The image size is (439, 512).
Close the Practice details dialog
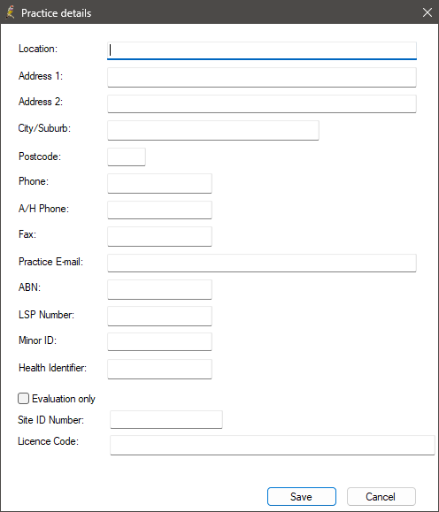pos(427,12)
